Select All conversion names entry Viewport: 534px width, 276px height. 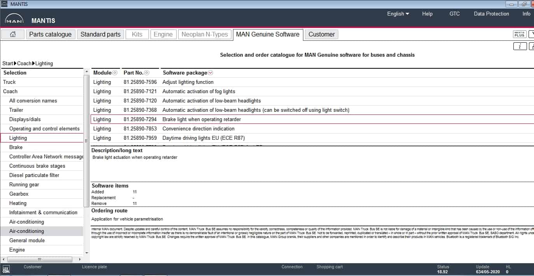[x=42, y=101]
